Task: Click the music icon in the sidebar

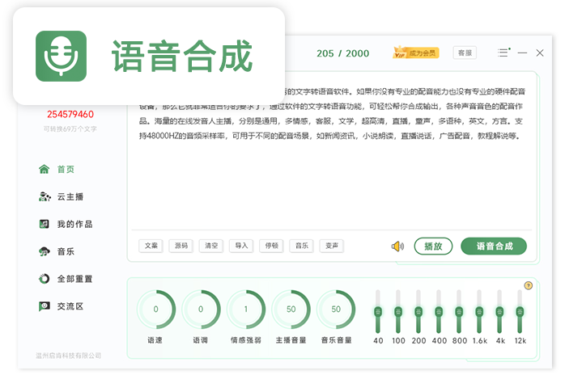Action: [45, 251]
